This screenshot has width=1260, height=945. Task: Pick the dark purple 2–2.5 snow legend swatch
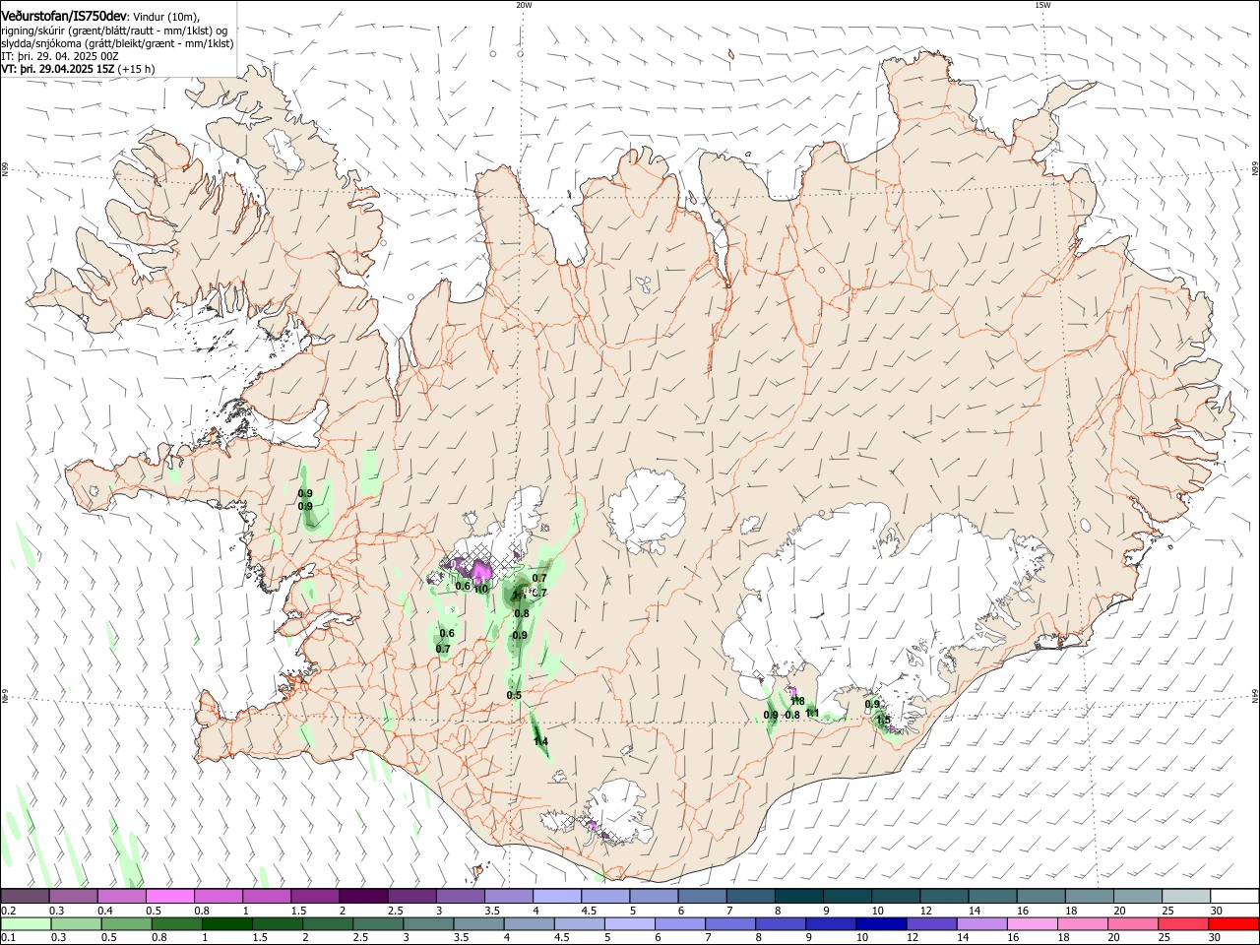(363, 897)
